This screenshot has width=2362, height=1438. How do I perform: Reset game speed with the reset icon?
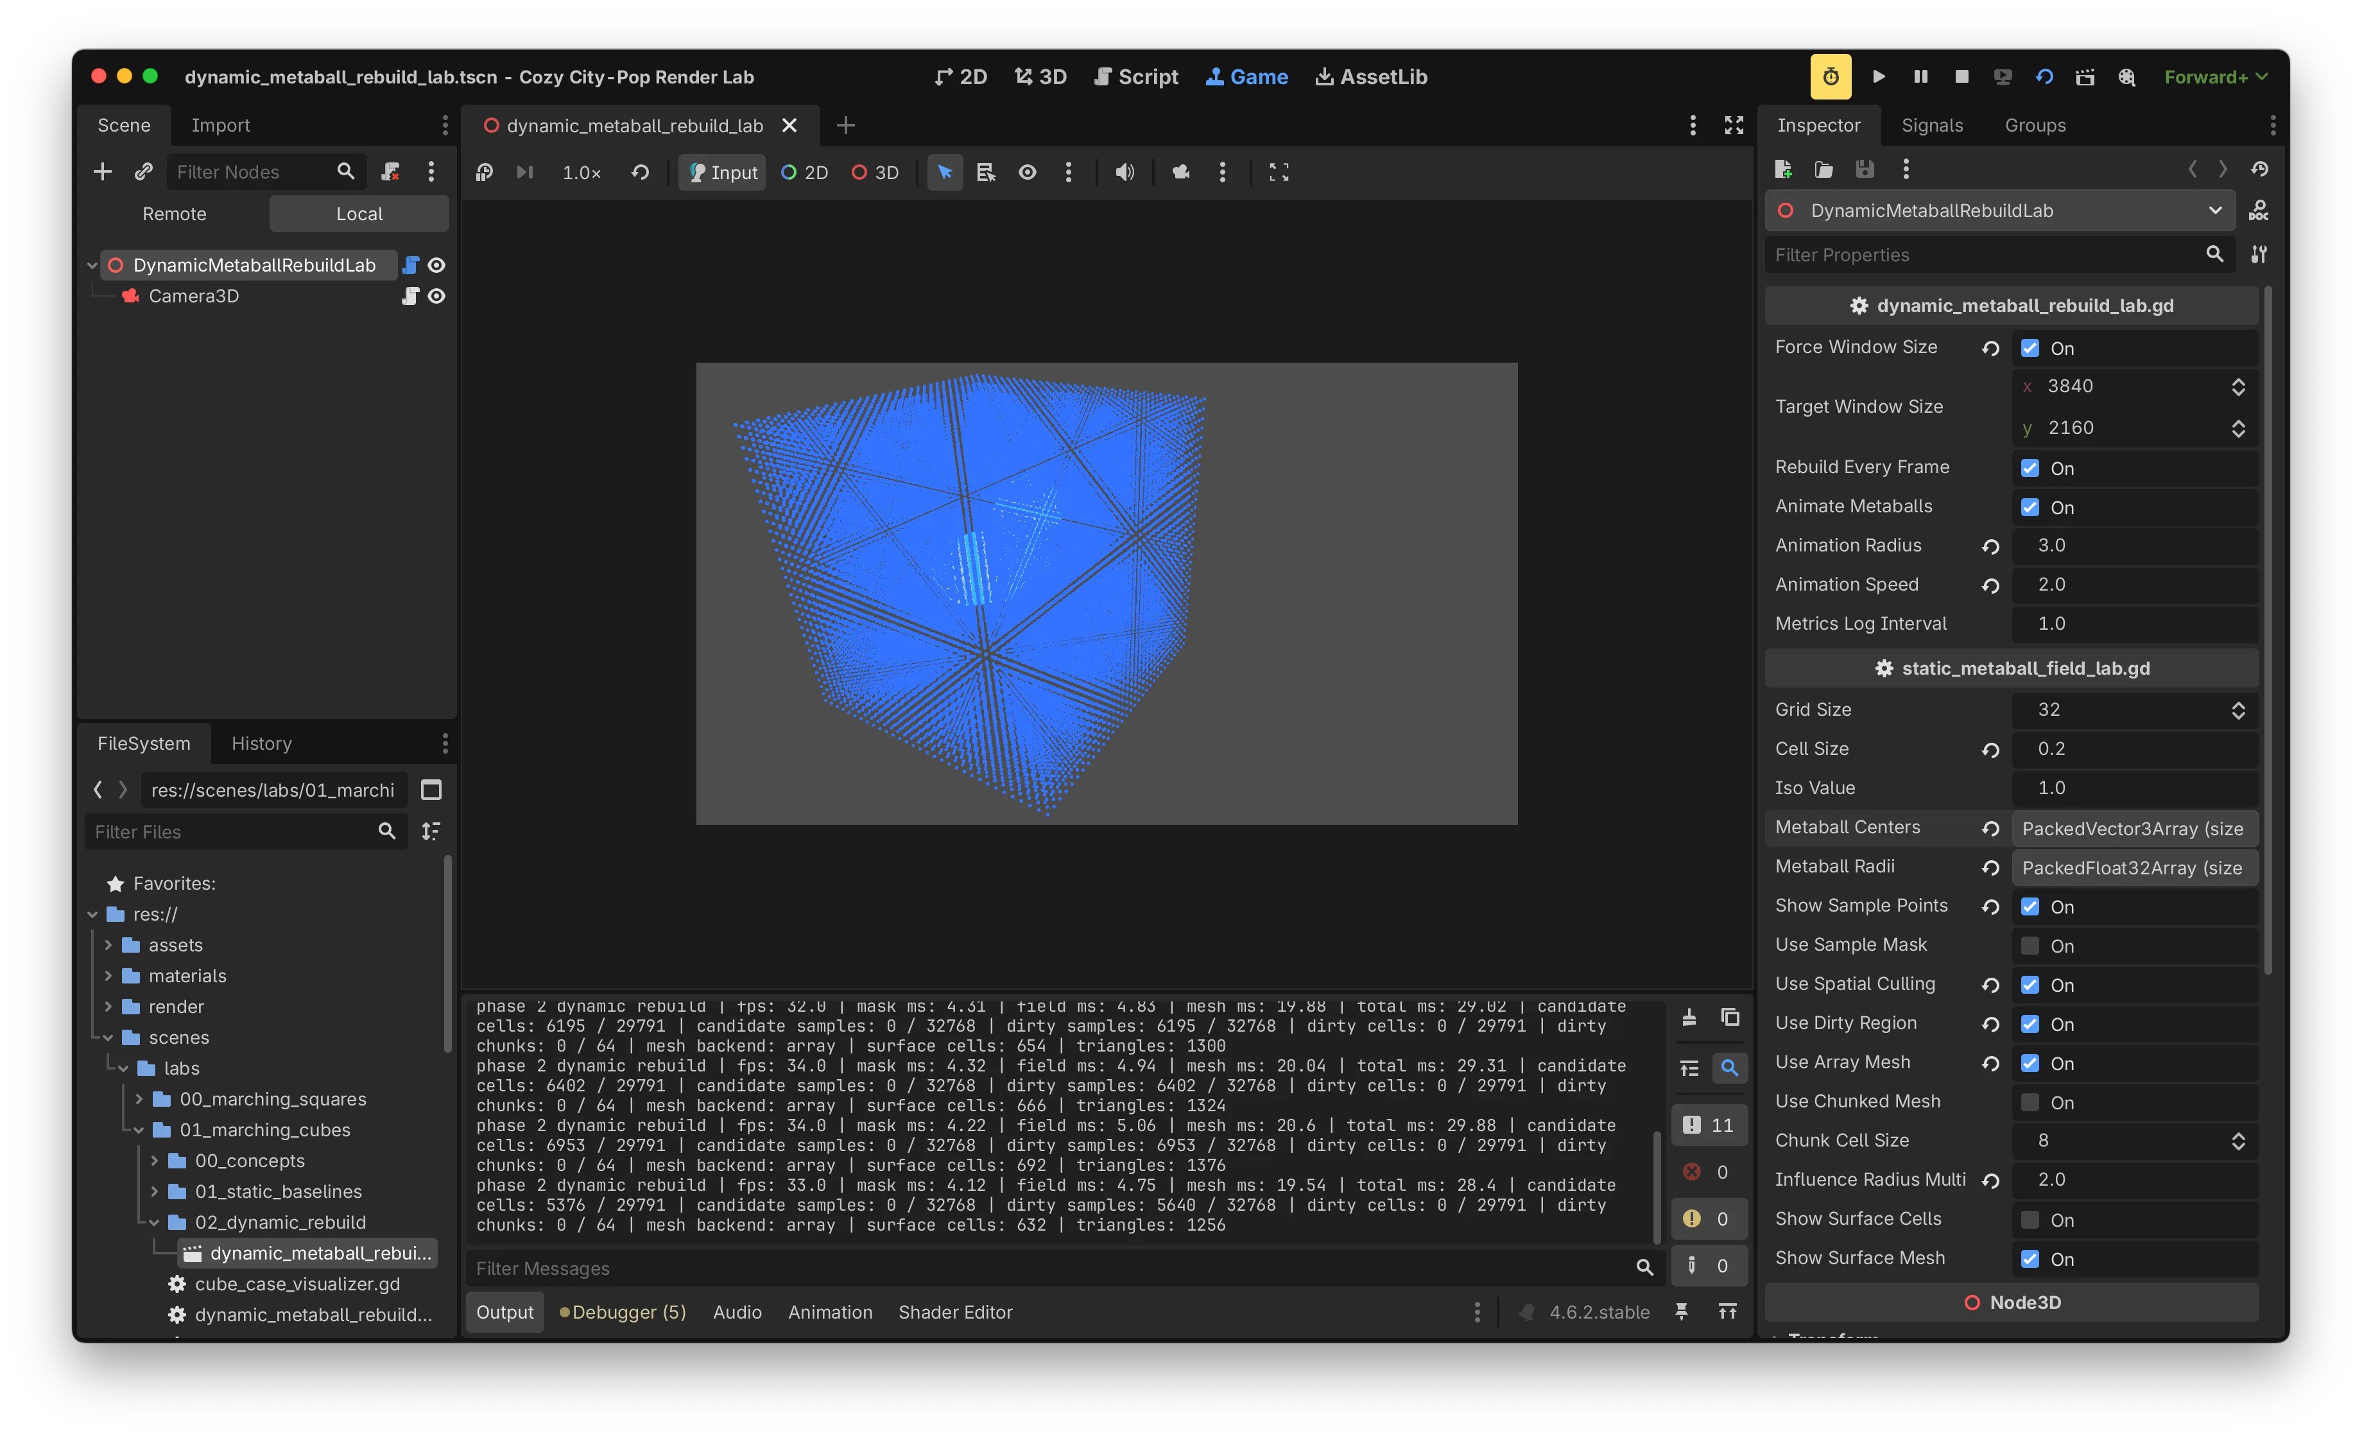(641, 173)
